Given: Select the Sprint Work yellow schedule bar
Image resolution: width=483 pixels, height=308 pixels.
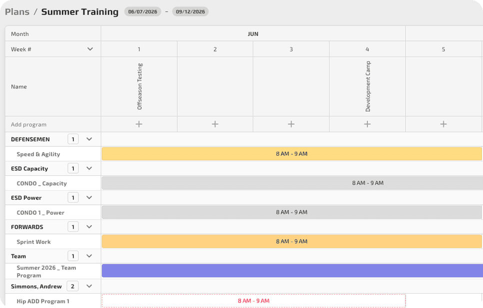Looking at the screenshot, I should point(292,242).
